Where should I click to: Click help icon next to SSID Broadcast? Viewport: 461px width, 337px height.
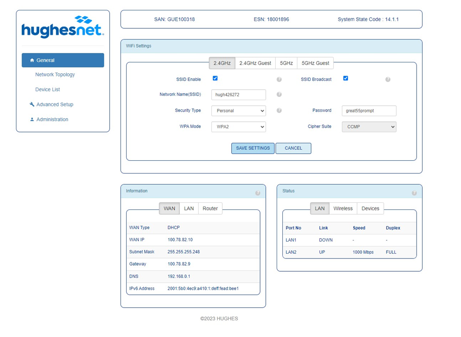point(388,79)
